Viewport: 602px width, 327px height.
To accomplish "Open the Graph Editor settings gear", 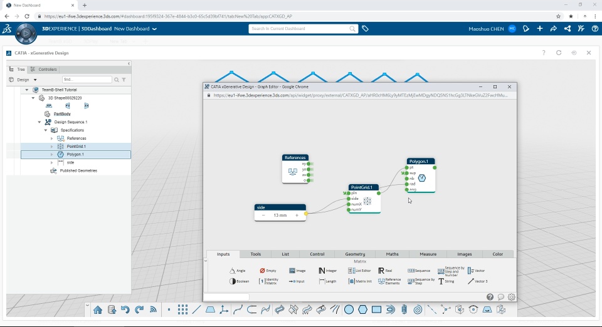I will click(512, 297).
